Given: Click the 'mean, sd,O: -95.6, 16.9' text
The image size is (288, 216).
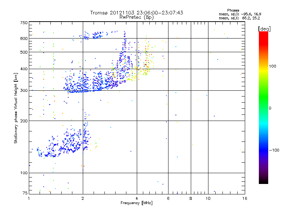Looking at the screenshot, I should coord(240,14).
